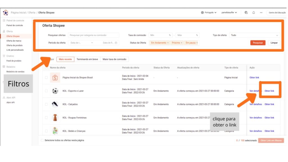Check the KOL - Esporte e Lazer row
This screenshot has height=162, width=288.
pos(46,91)
